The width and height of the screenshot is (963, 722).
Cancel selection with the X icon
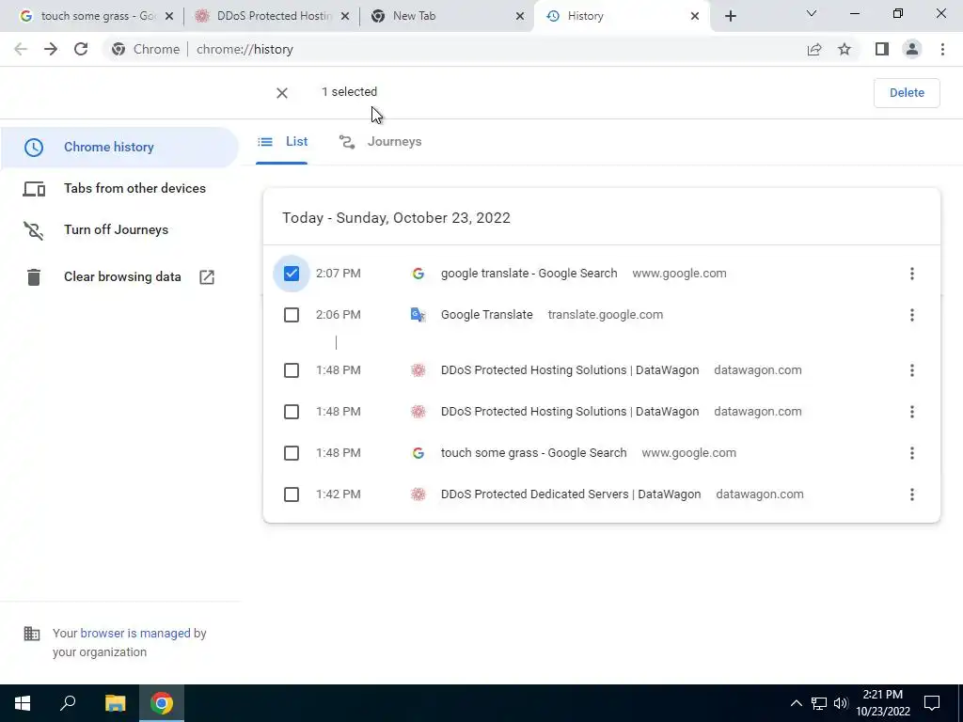click(282, 93)
